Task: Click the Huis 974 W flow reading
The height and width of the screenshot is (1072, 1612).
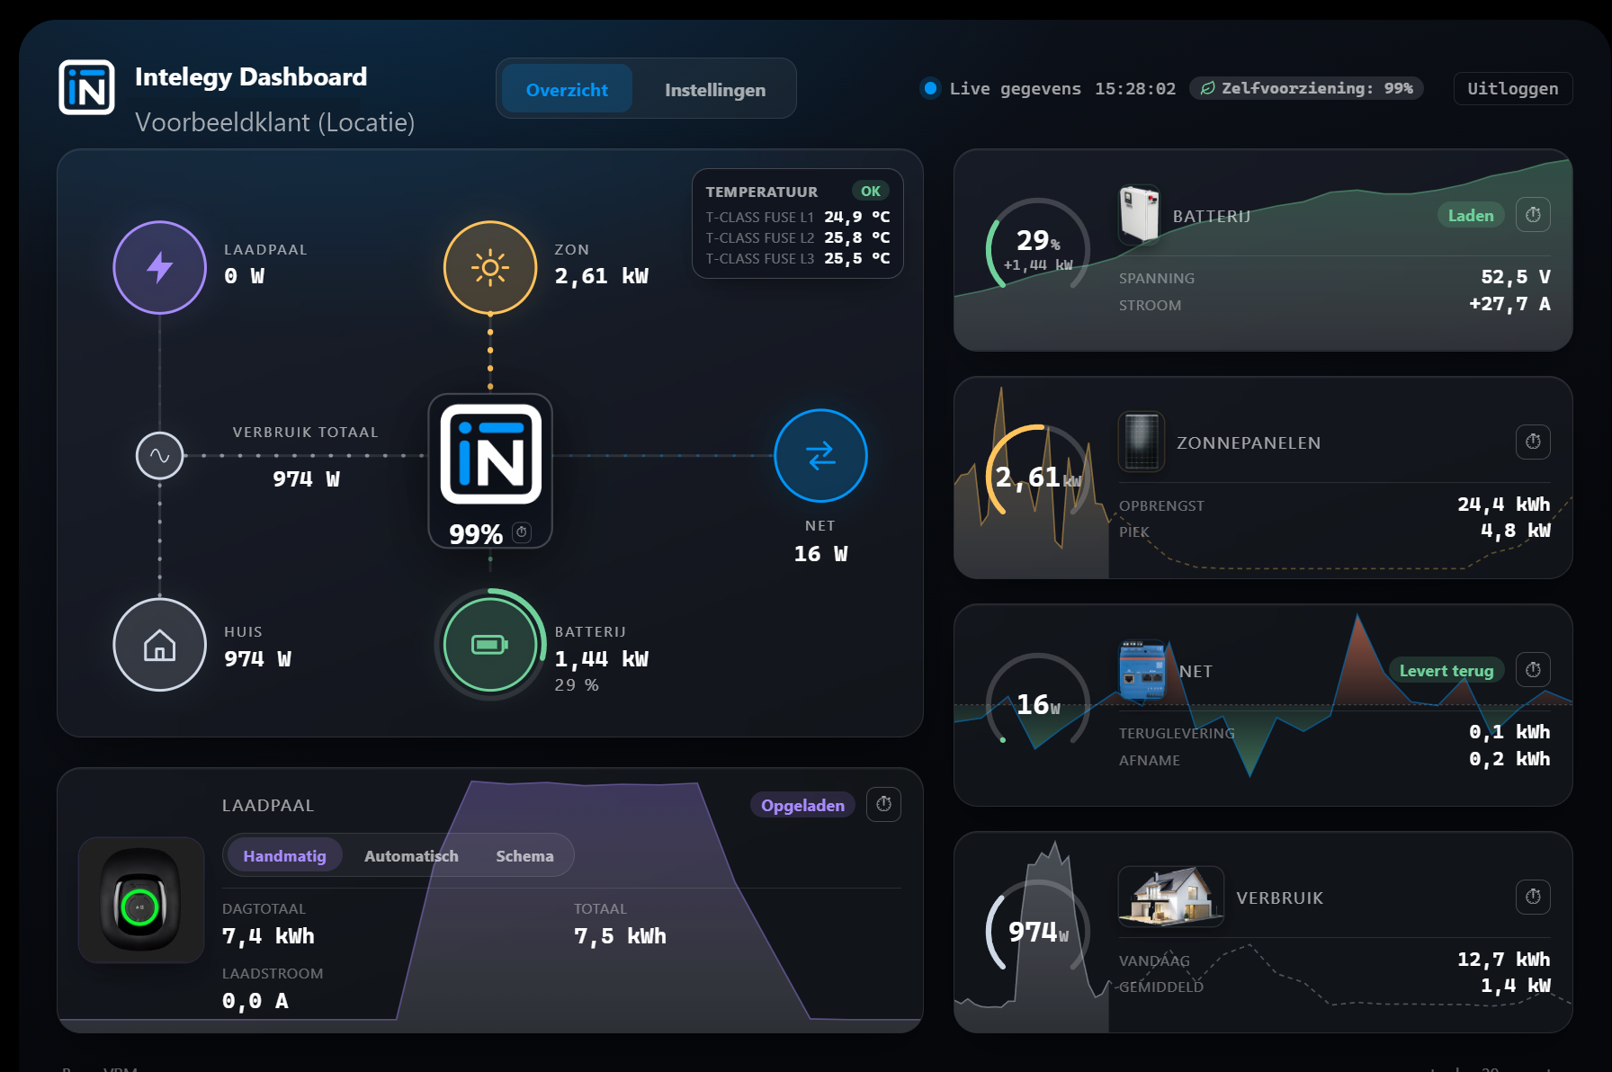Action: point(257,659)
